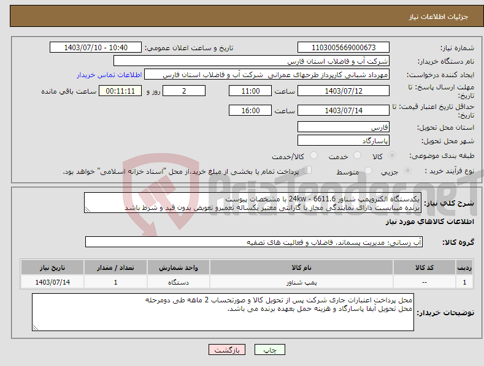Click the 1403/07/14 need date table cell
The image size is (484, 366).
point(53,282)
